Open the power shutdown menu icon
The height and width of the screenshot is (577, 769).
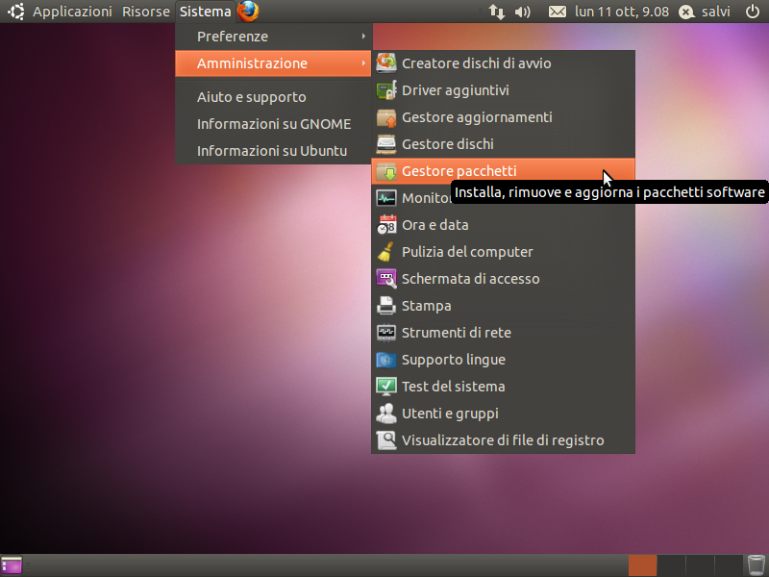[x=753, y=12]
